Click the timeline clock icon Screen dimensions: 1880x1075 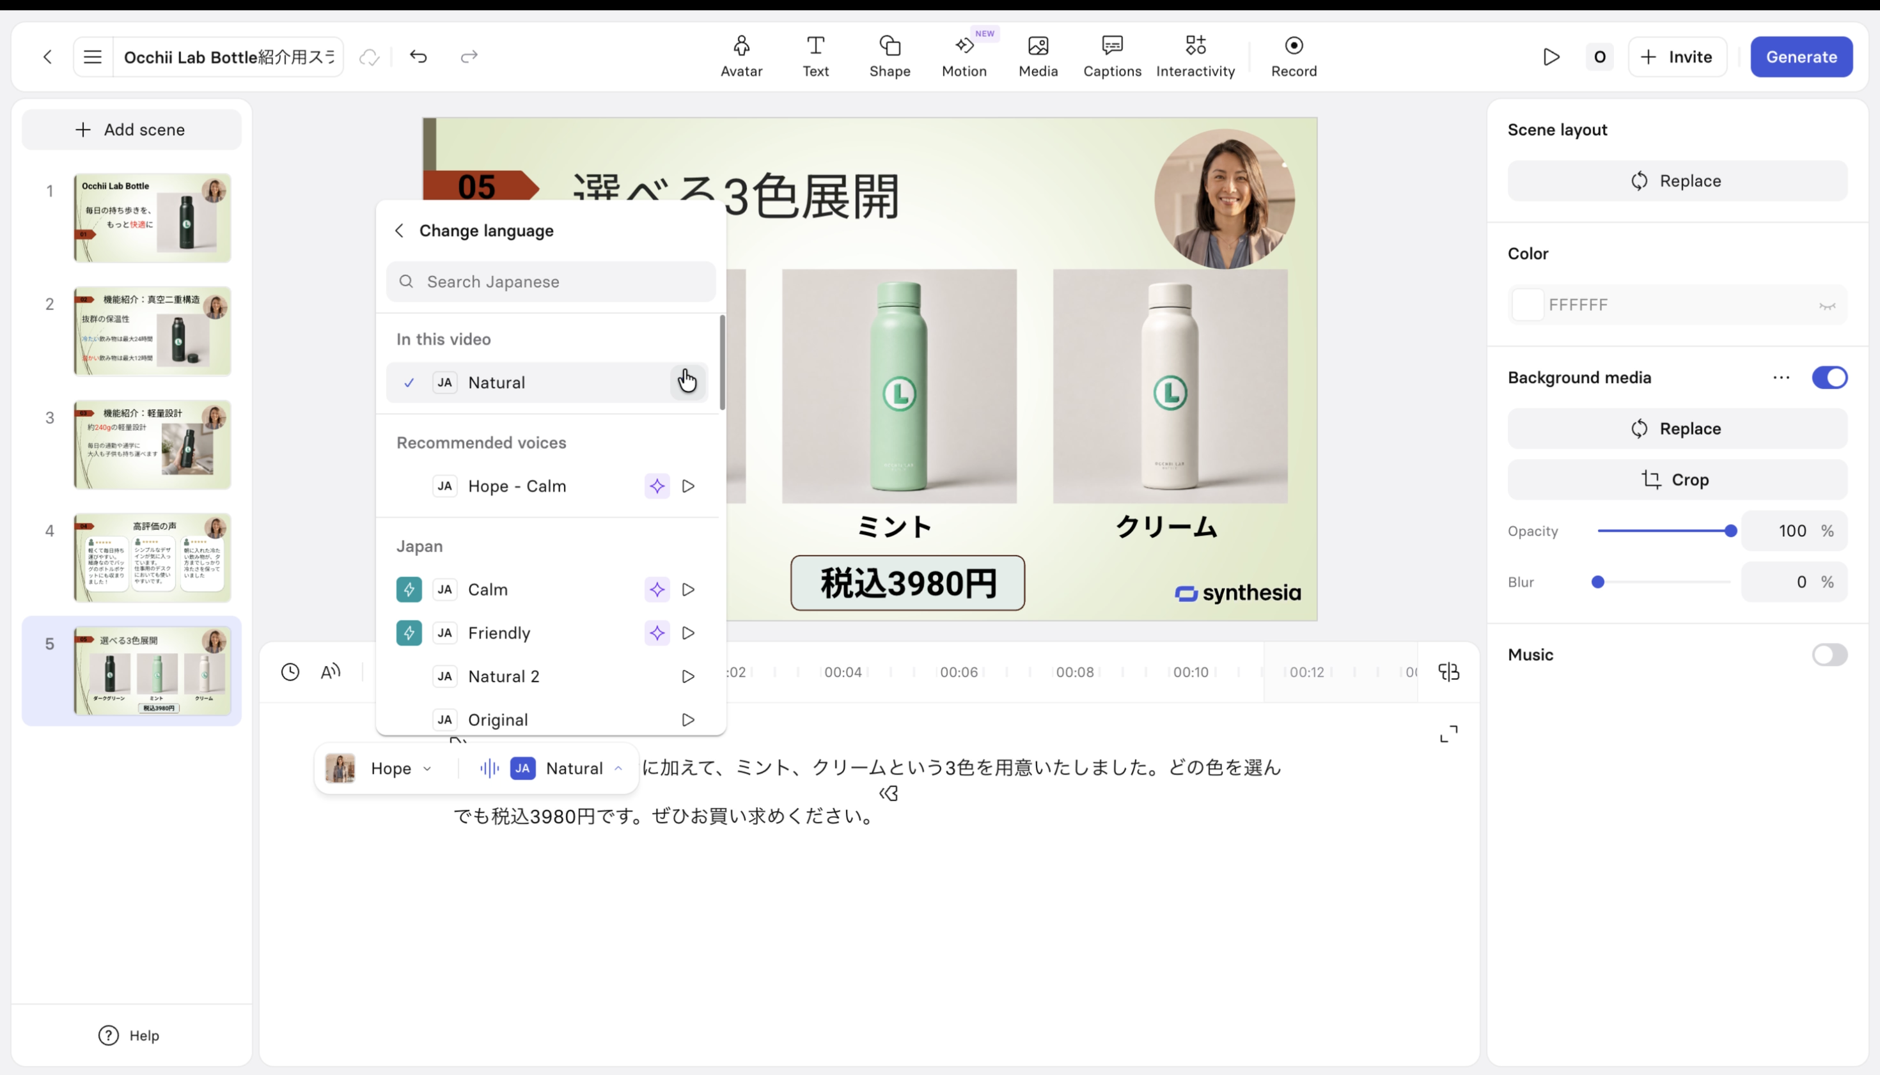[290, 671]
